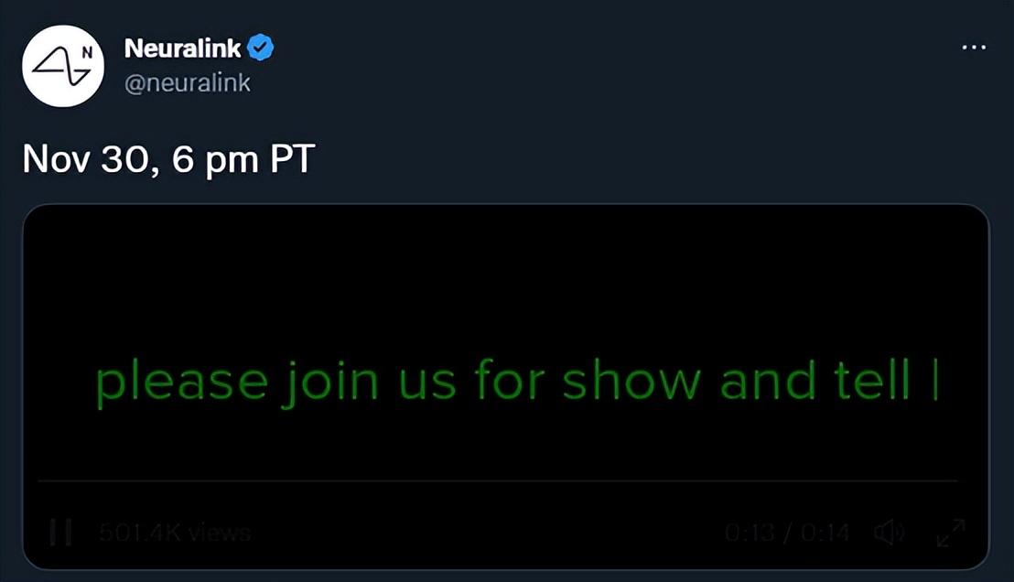Pause the video with the pause button

[60, 532]
